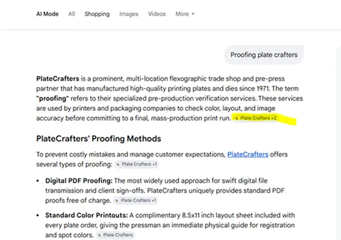Select the Shopping tab
Image resolution: width=341 pixels, height=240 pixels.
click(97, 14)
